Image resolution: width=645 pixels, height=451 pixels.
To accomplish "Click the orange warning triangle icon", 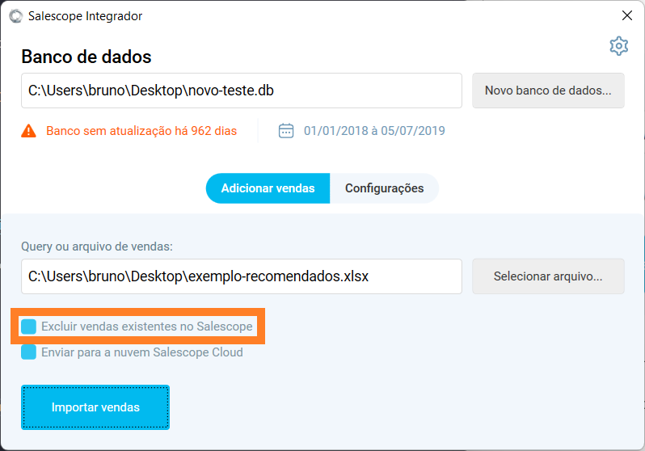I will [28, 131].
